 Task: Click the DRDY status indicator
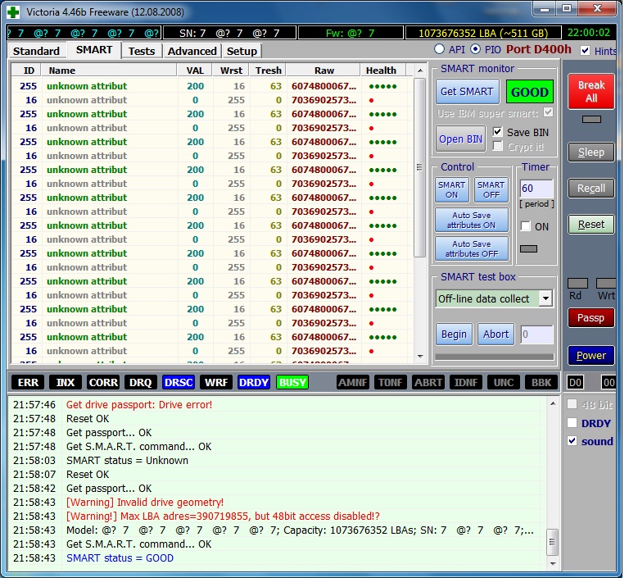[x=254, y=382]
